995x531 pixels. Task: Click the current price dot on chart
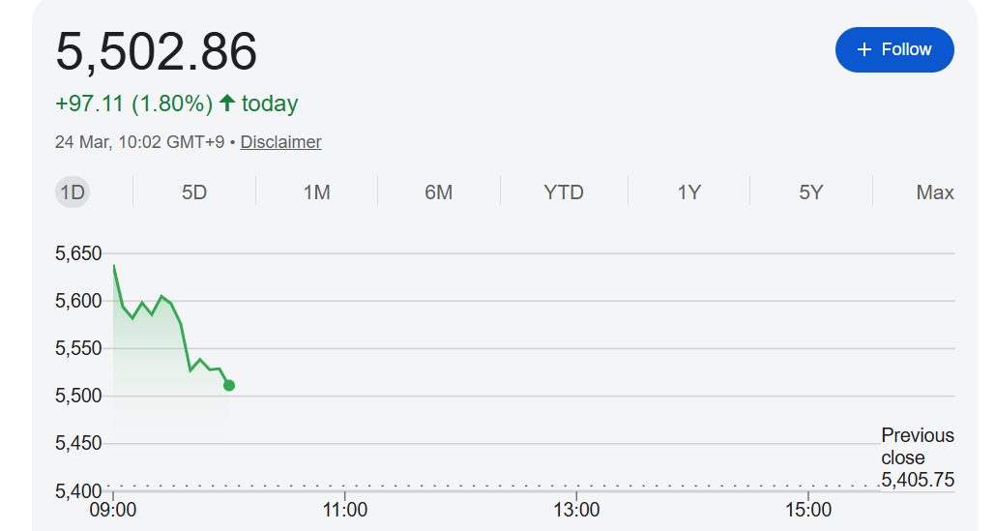[229, 385]
